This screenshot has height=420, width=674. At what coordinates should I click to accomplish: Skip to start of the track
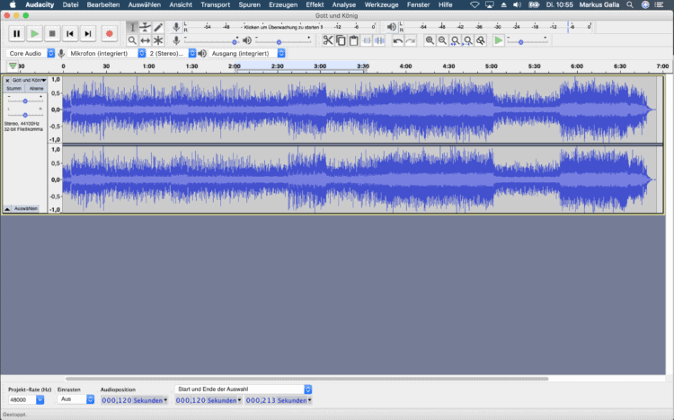click(x=70, y=33)
